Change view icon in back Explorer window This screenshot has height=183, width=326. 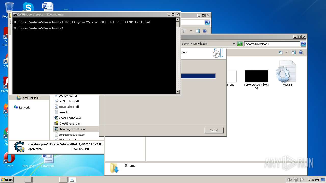pos(185,31)
